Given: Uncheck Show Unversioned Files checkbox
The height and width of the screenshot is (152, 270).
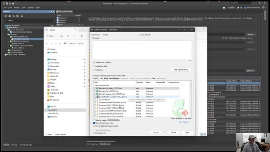Looking at the screenshot, I should pos(94,123).
